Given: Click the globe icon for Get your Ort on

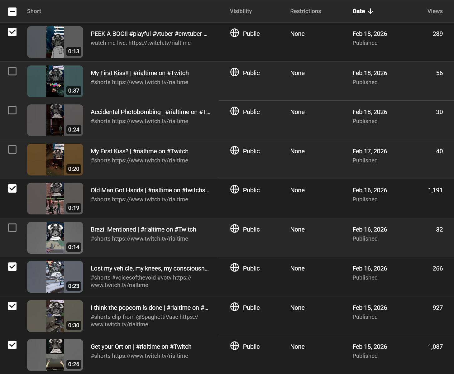Looking at the screenshot, I should click(234, 346).
